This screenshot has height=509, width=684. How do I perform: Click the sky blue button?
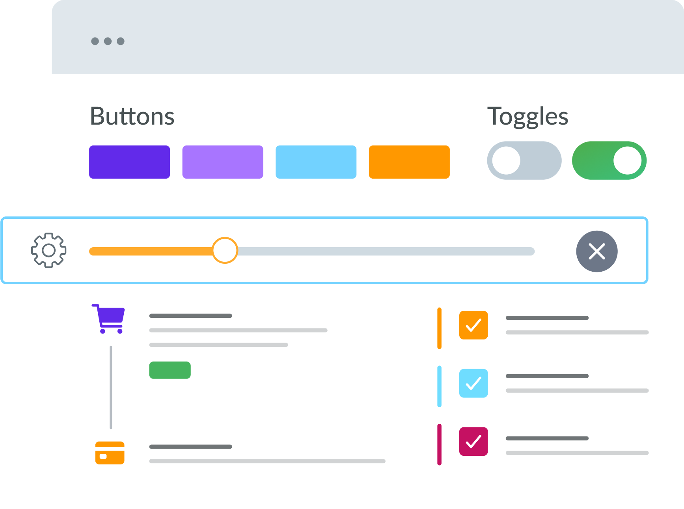(316, 162)
